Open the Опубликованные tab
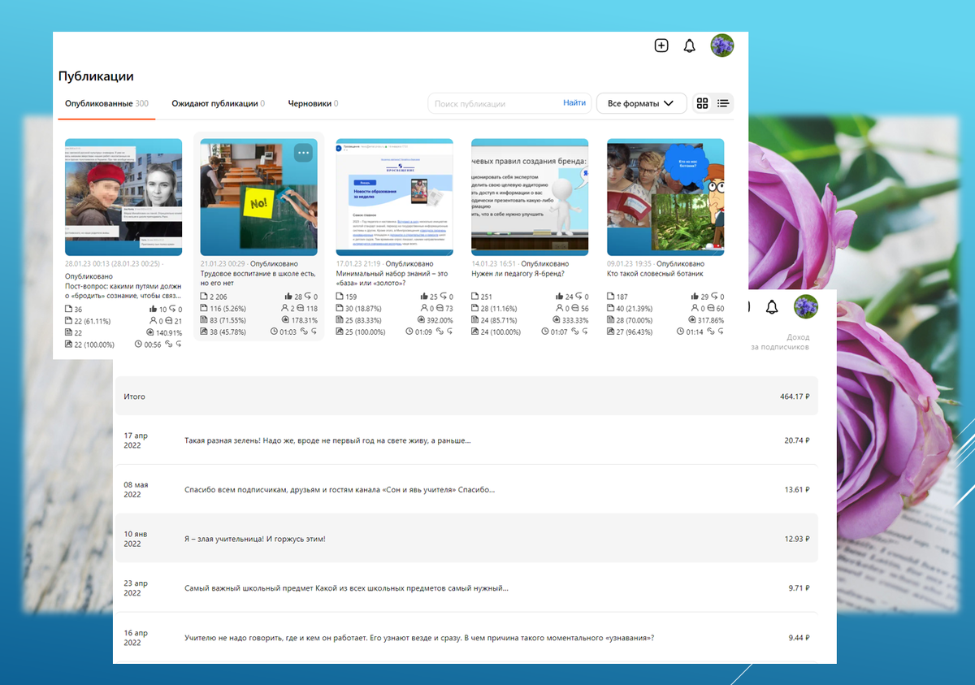 coord(106,103)
